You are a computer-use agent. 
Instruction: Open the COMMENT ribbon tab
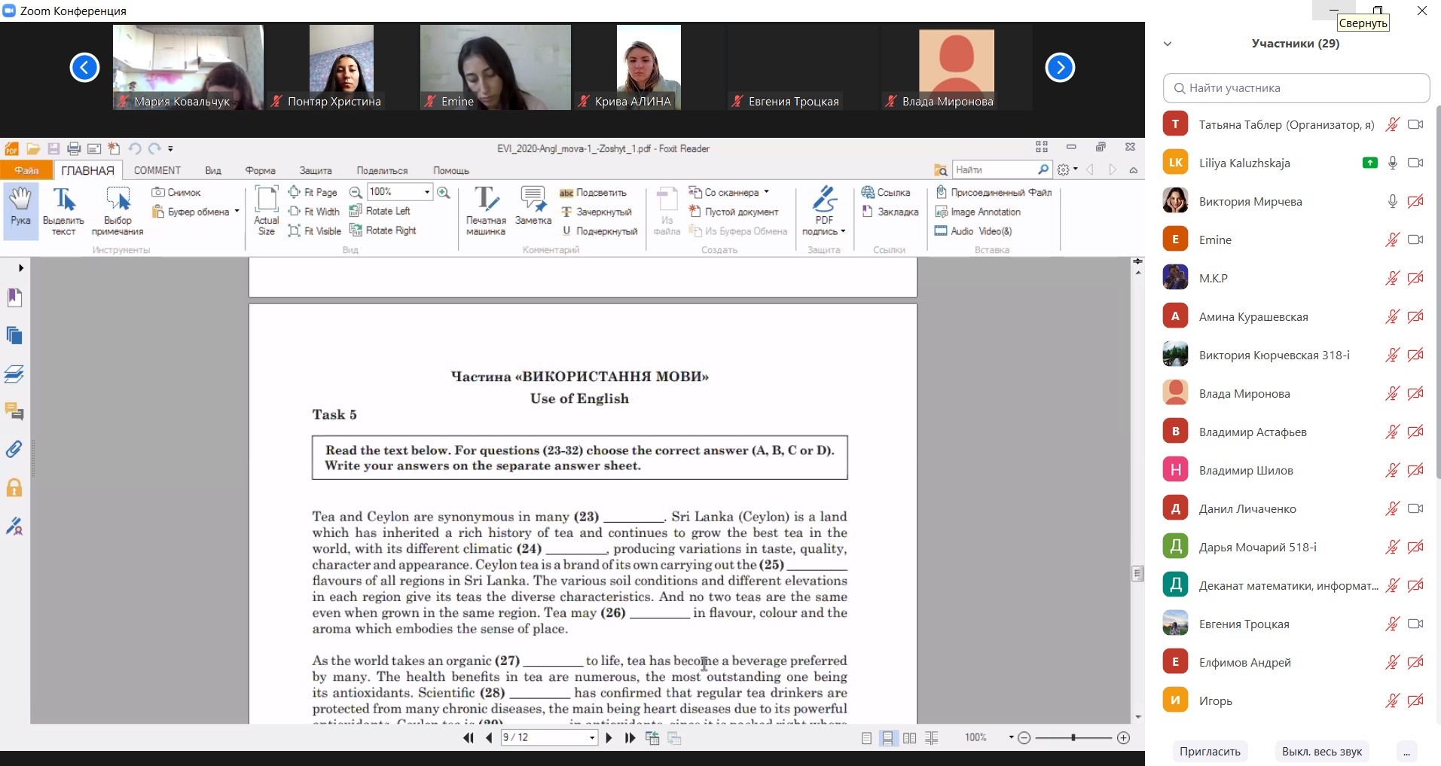pyautogui.click(x=157, y=171)
